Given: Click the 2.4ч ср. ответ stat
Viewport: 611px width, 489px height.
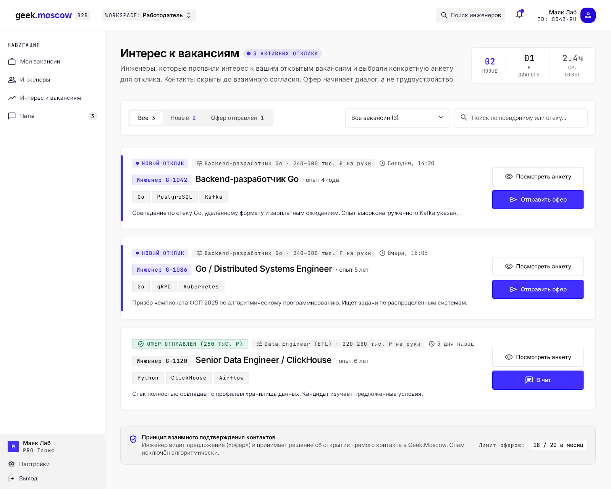Looking at the screenshot, I should tap(572, 65).
